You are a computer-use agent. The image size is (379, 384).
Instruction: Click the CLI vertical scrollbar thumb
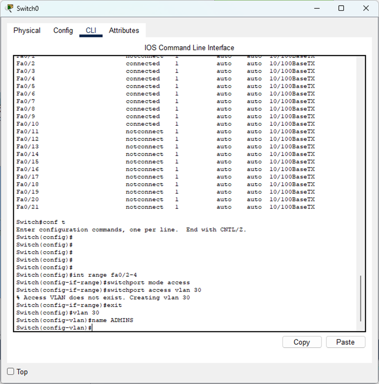tap(360, 298)
